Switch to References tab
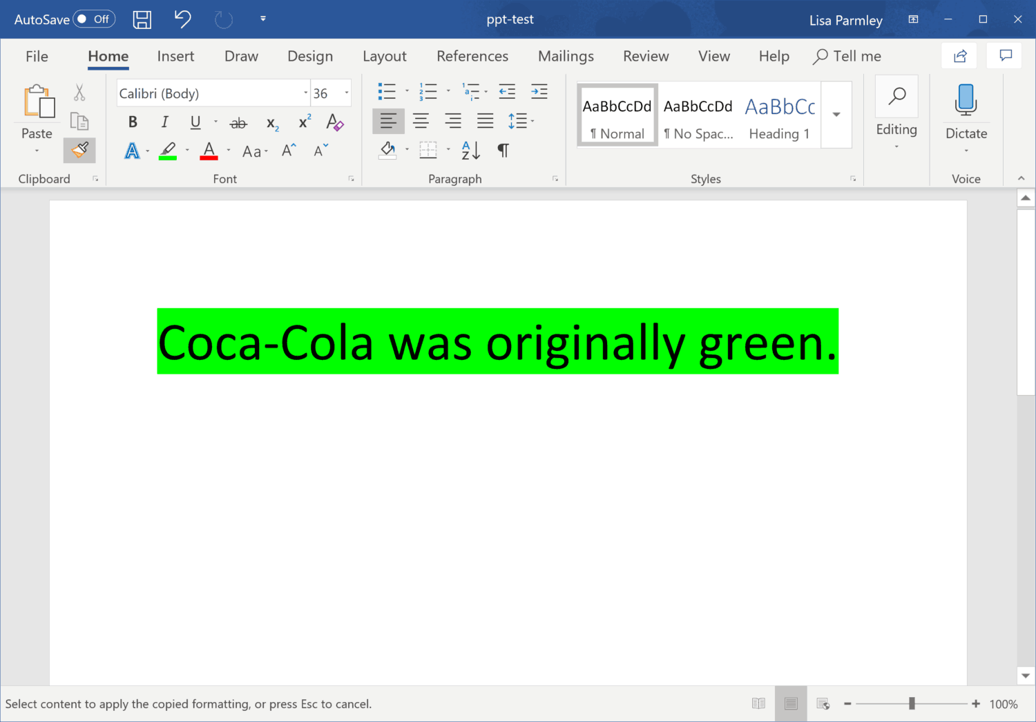Viewport: 1036px width, 722px height. pyautogui.click(x=472, y=57)
